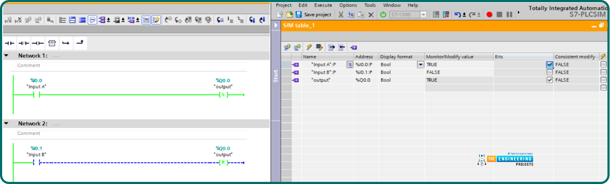Click %I0.1:P address cell
The image size is (610, 184).
click(x=366, y=72)
